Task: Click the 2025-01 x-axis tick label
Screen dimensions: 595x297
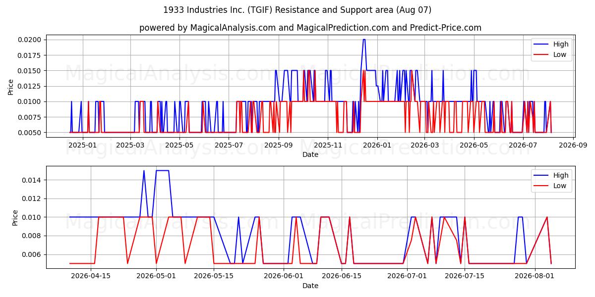Action: tap(82, 145)
